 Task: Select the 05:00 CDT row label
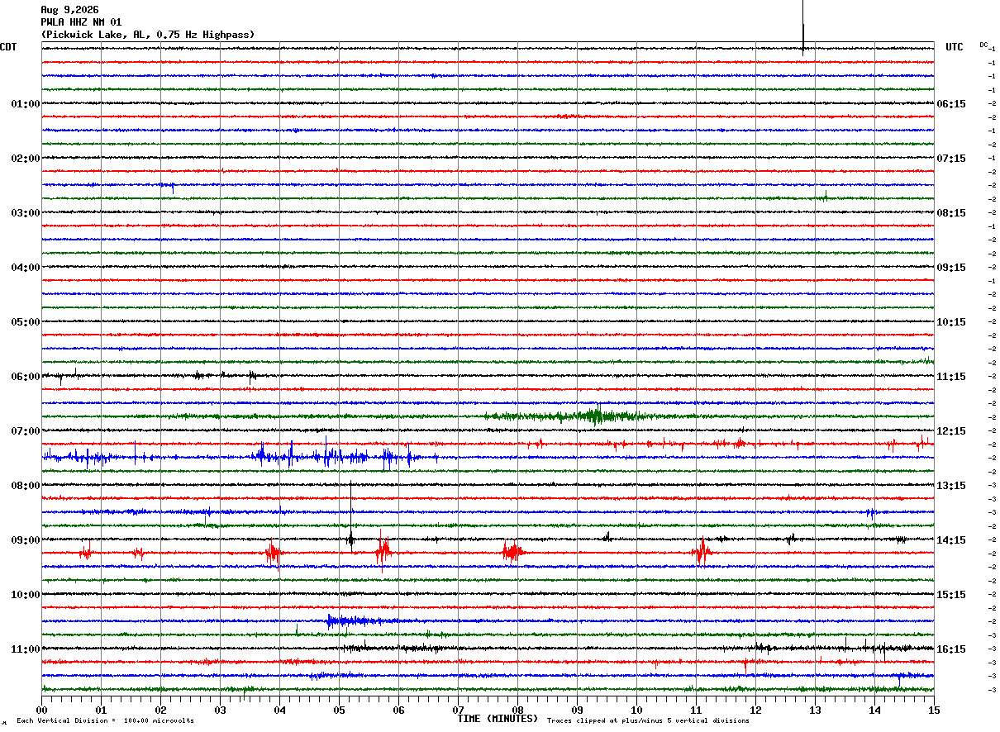pyautogui.click(x=26, y=322)
